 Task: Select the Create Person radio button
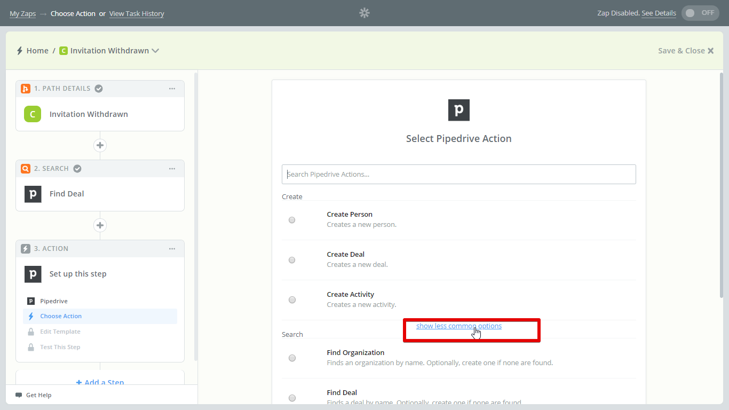coord(292,220)
